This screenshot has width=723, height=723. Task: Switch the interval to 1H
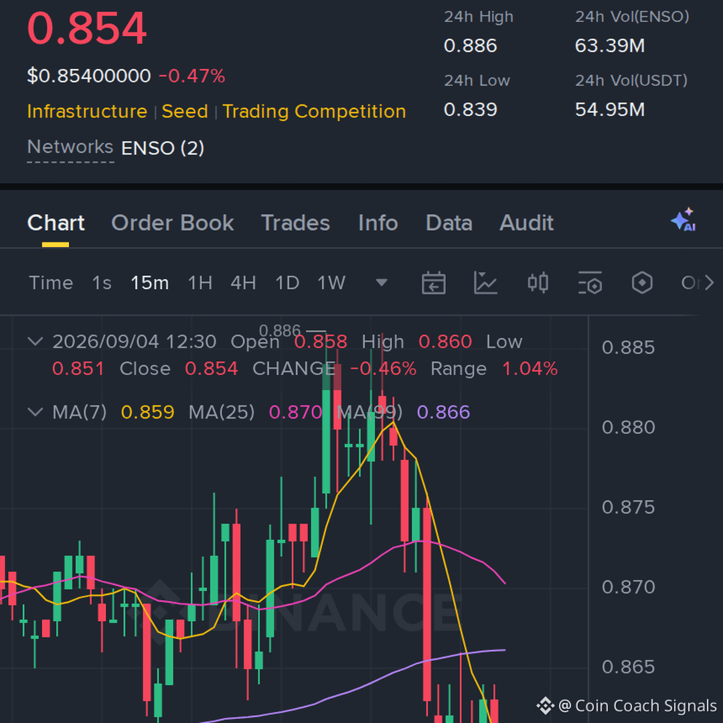(x=200, y=283)
